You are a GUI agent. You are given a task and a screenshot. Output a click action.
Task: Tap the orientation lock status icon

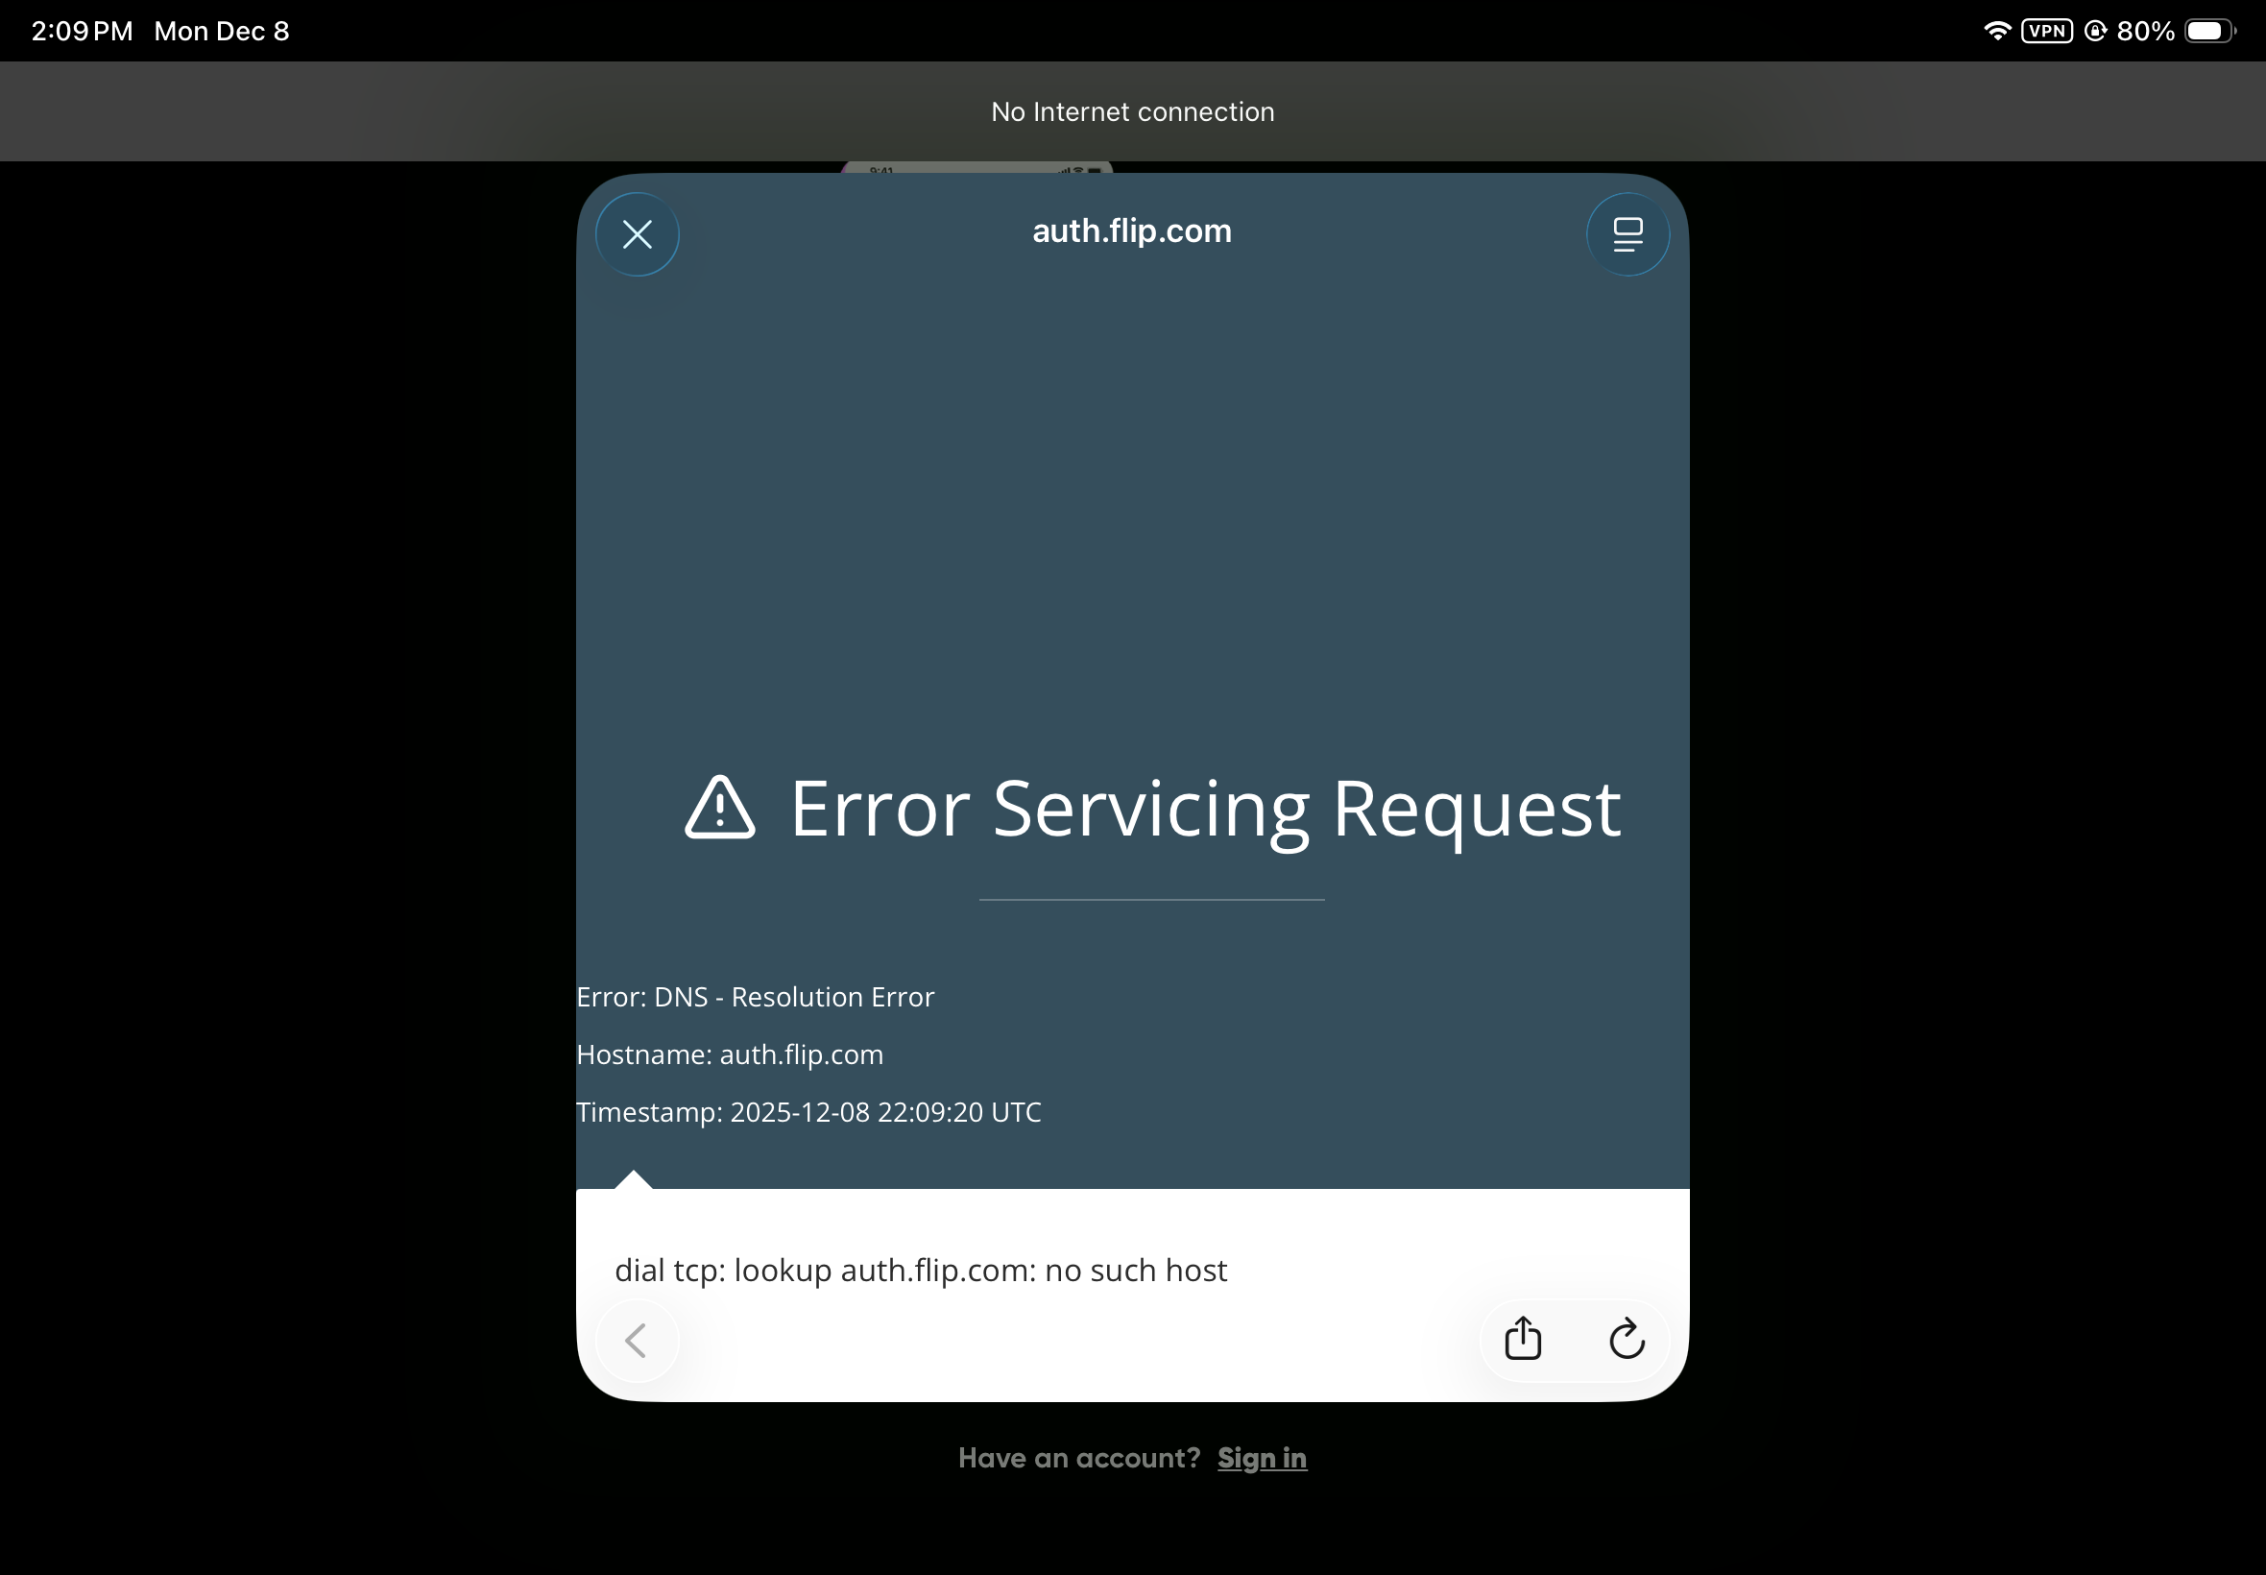tap(2095, 31)
